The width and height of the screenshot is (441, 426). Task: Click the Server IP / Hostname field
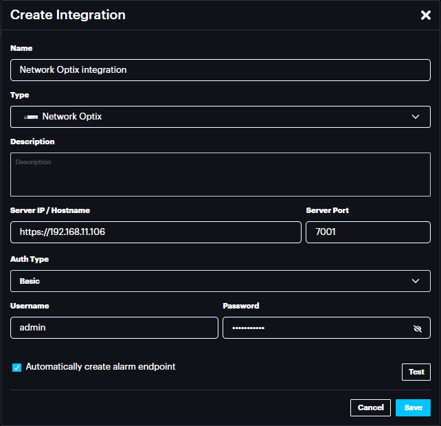pos(156,232)
